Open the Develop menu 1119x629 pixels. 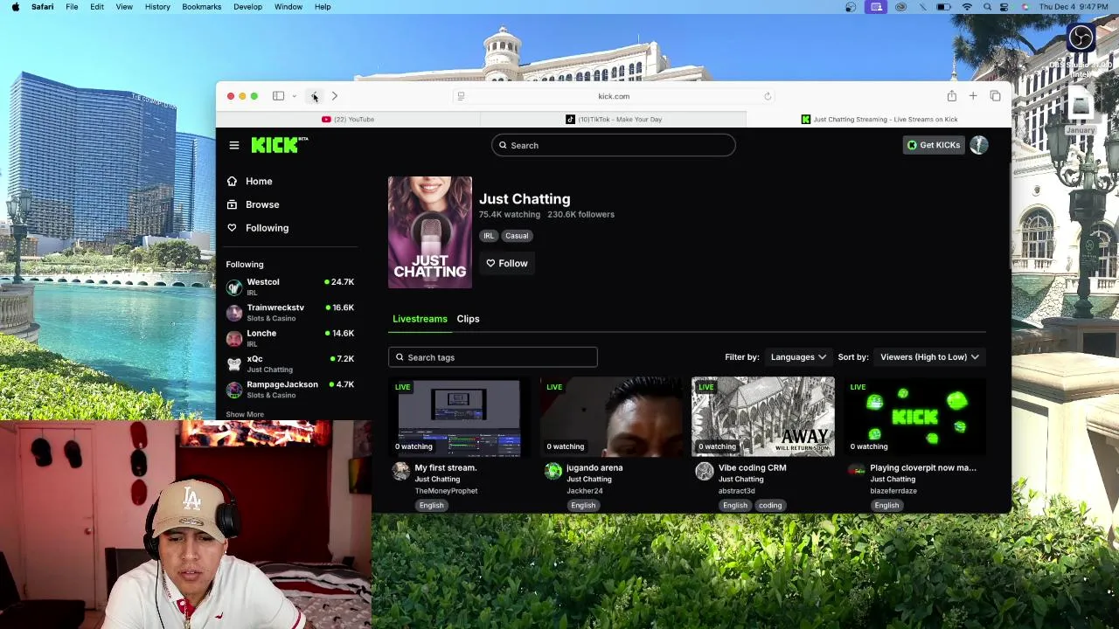247,7
